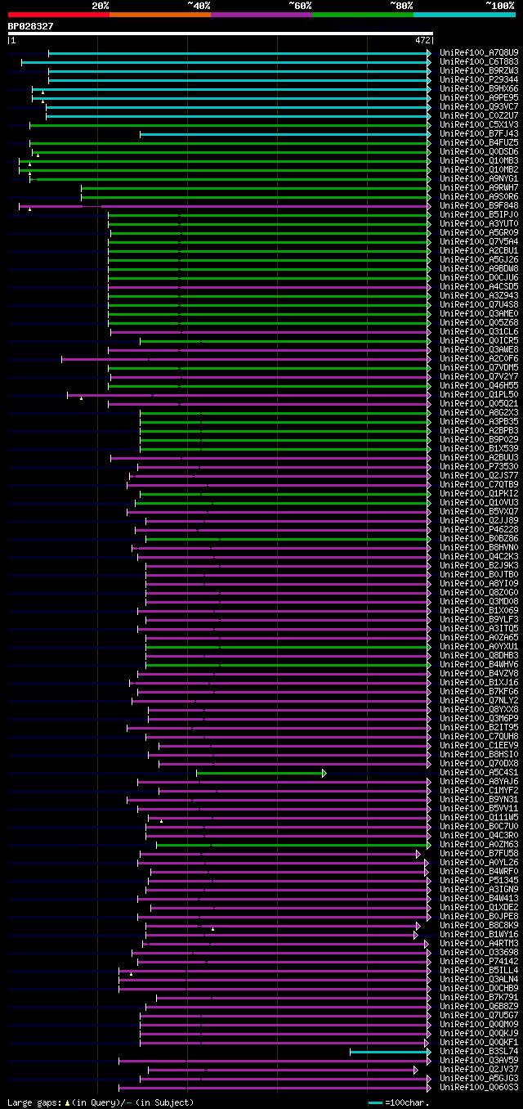Click the purple alignment bar of A2C0F6

coord(244,358)
